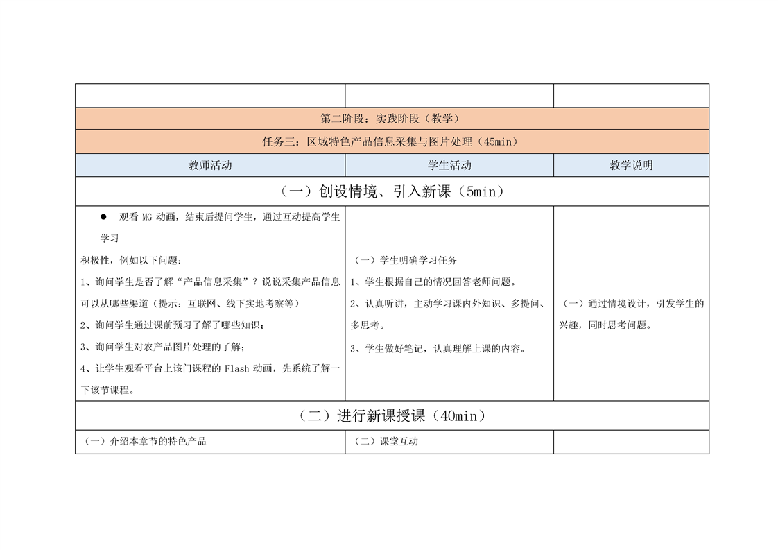Click the section heading 进行新课授课（40min）

pyautogui.click(x=392, y=416)
